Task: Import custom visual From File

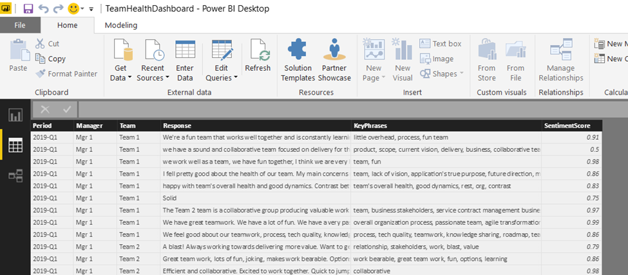Action: (515, 60)
